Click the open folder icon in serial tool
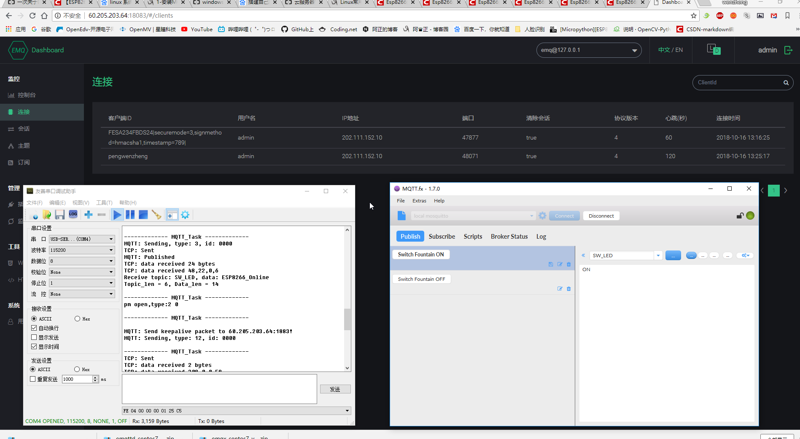 [47, 215]
